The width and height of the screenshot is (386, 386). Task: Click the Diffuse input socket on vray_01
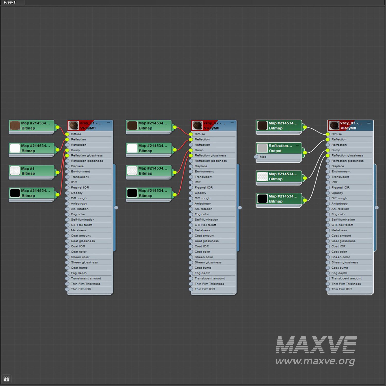67,134
